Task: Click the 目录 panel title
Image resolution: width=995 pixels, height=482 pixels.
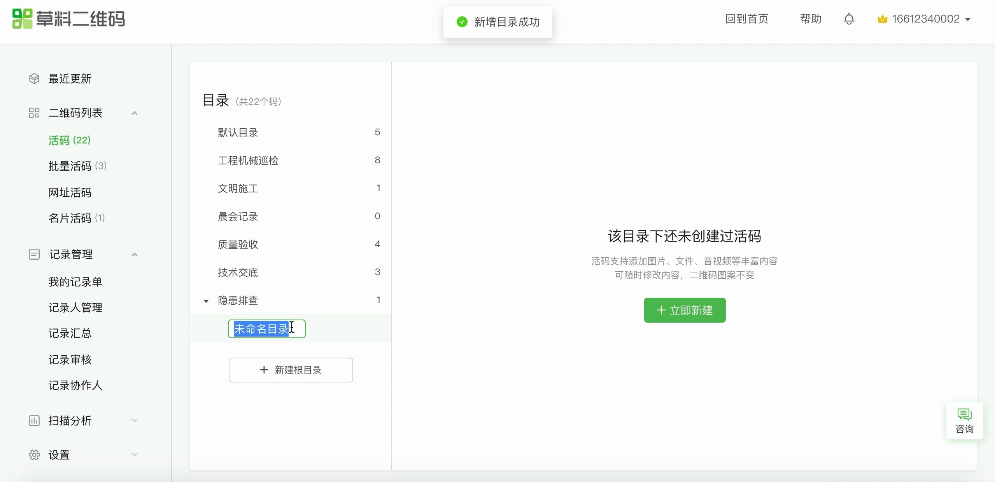Action: click(x=215, y=100)
